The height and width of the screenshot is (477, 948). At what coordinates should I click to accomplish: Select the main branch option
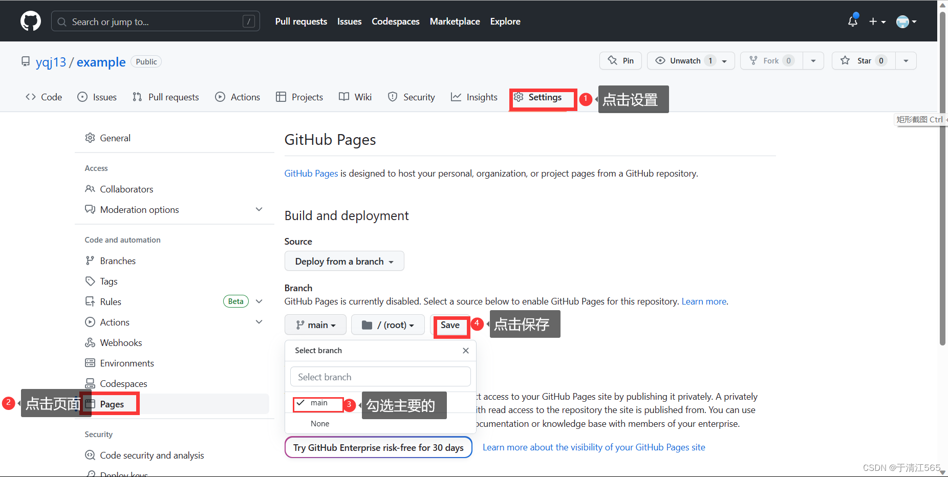click(380, 403)
